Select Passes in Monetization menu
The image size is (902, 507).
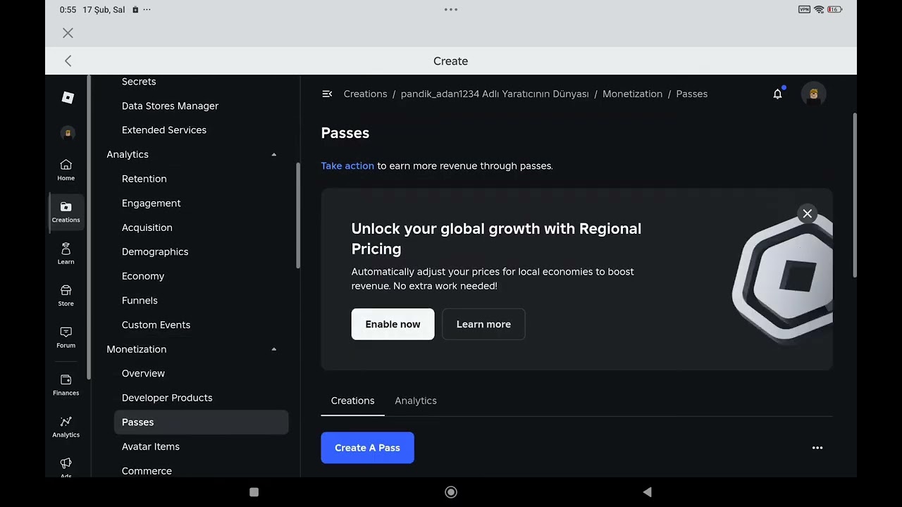[201, 422]
